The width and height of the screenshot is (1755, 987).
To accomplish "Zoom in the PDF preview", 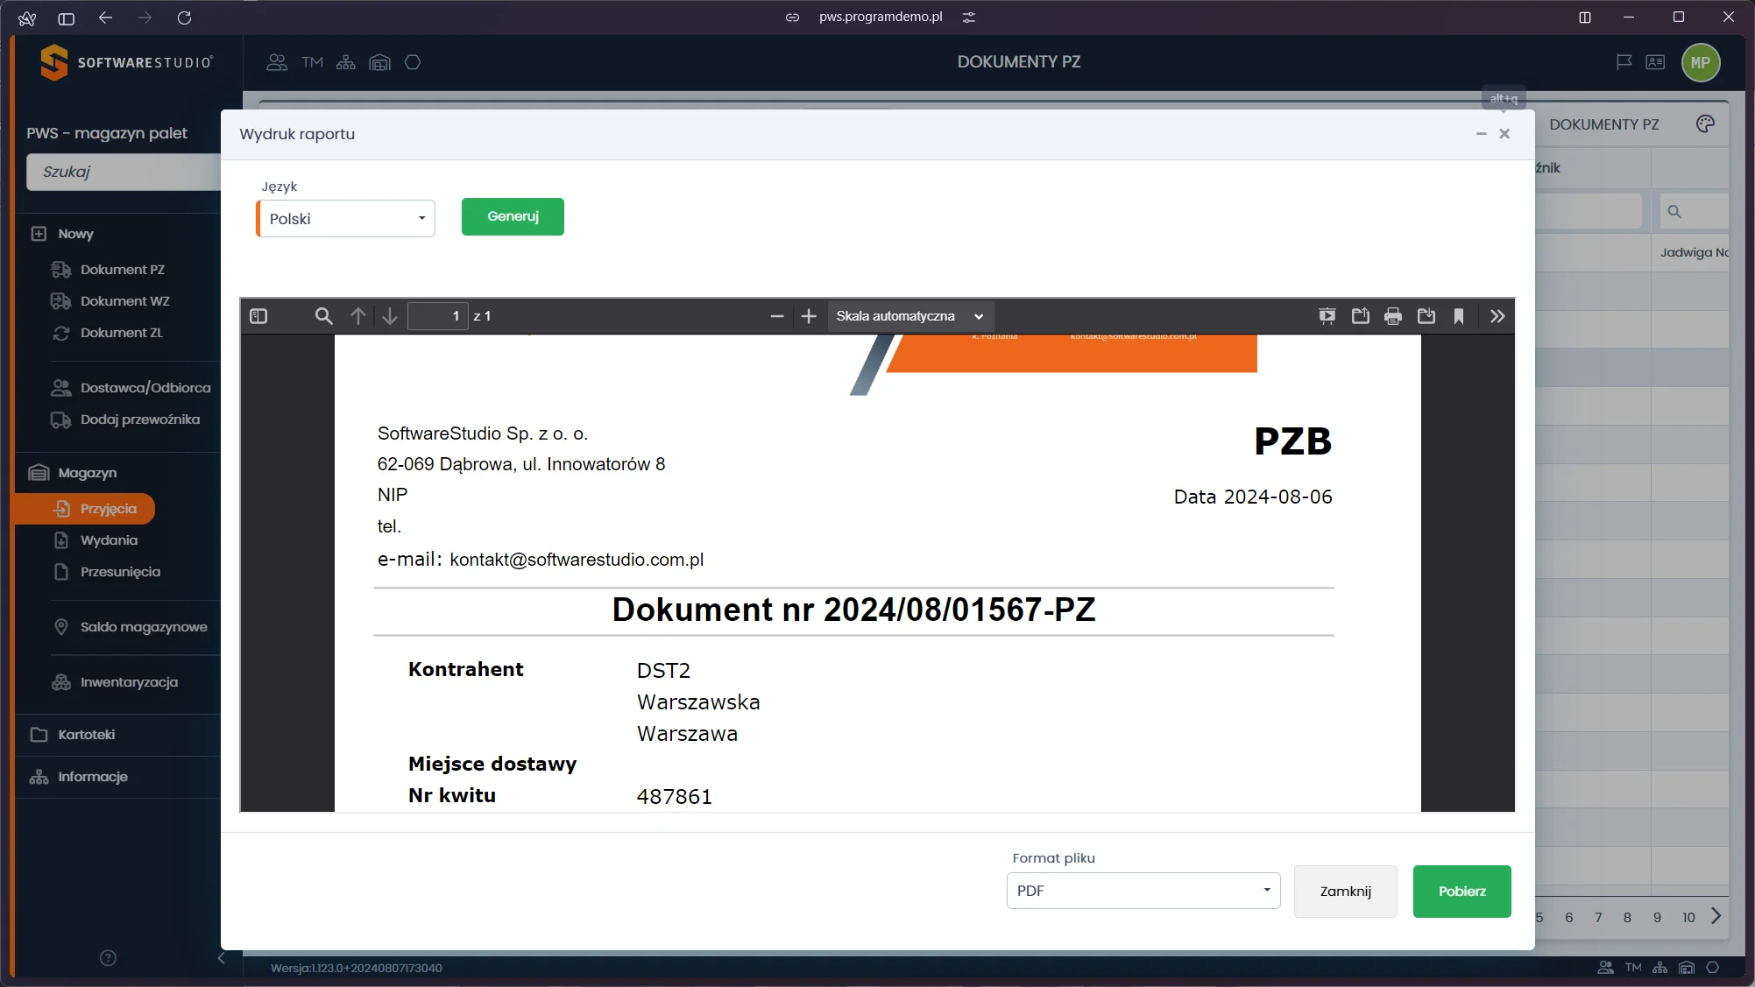I will pos(809,316).
